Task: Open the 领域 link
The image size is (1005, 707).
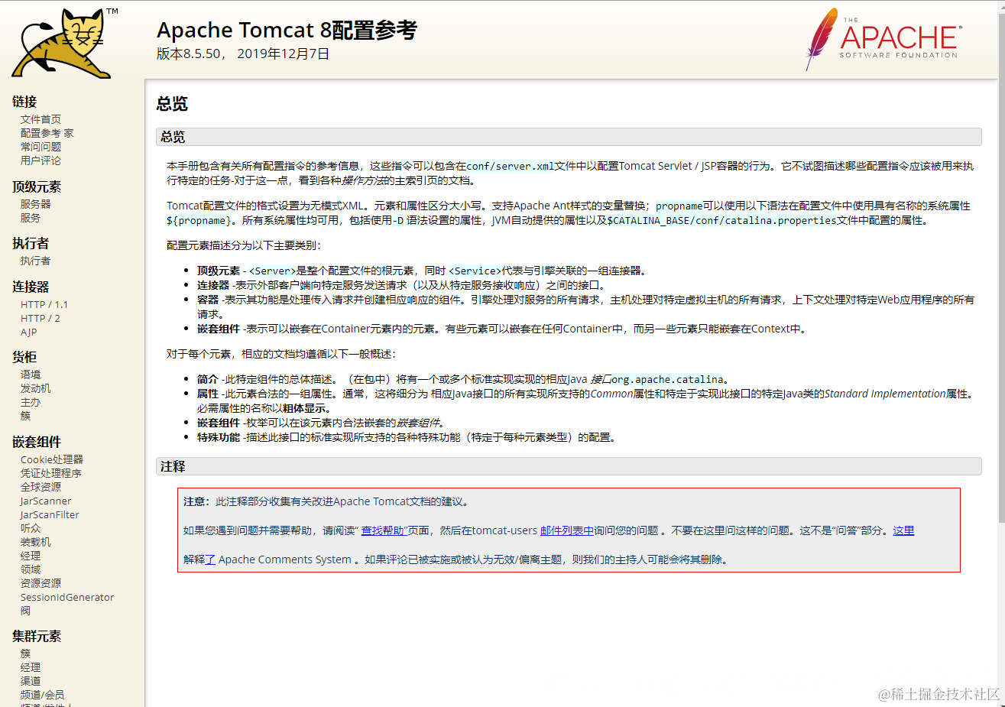Action: pyautogui.click(x=31, y=569)
